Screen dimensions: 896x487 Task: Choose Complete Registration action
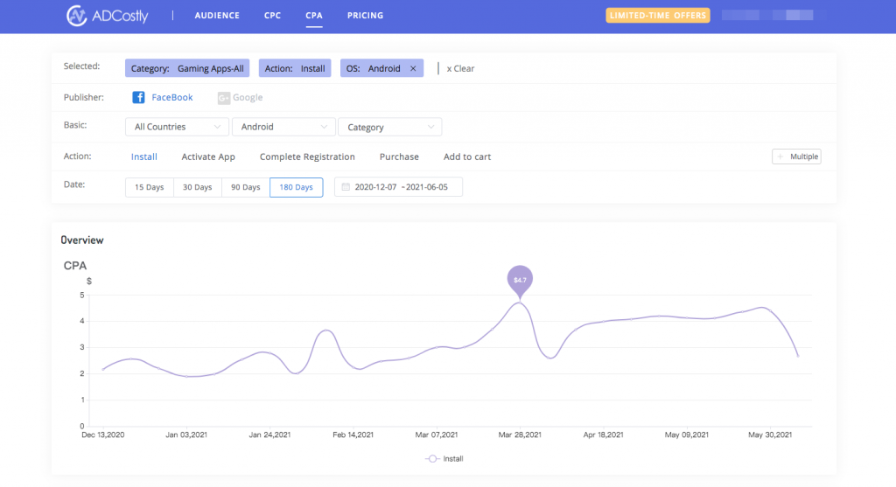pos(307,157)
